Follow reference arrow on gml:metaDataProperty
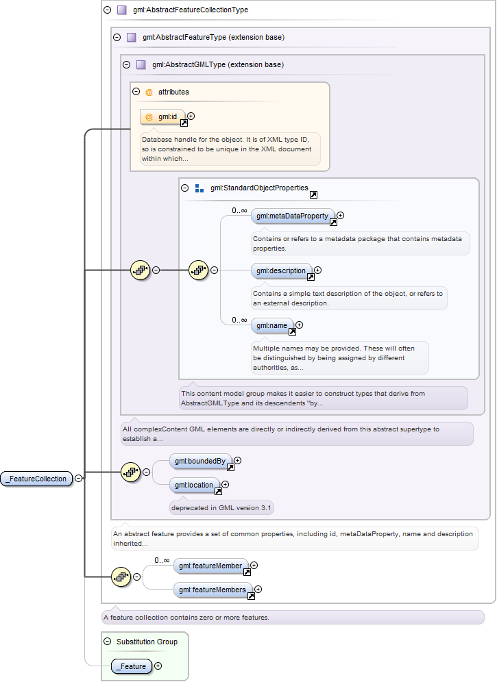The height and width of the screenshot is (682, 497). pyautogui.click(x=333, y=223)
